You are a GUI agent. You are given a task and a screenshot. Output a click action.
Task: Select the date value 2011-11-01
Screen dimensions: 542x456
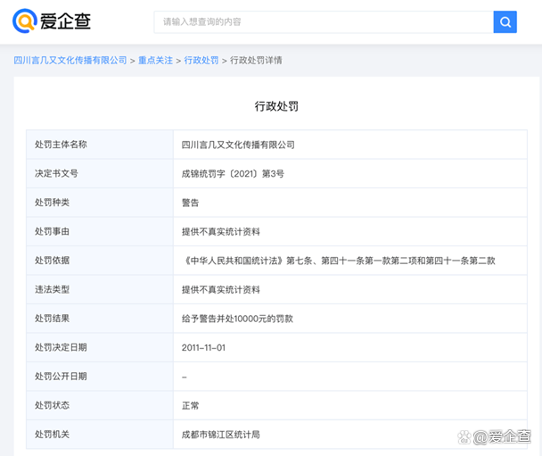tap(203, 348)
